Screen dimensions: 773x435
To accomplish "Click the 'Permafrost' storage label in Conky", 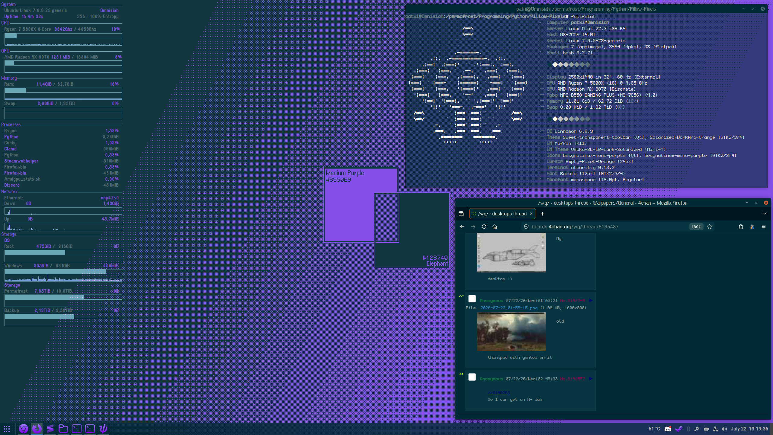I will [16, 291].
